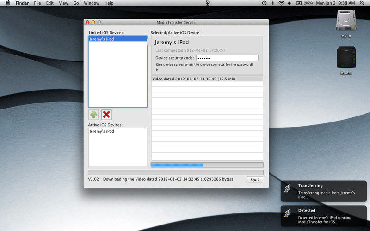Open the File menu
Screen dimensions: 370x231
[37, 3]
